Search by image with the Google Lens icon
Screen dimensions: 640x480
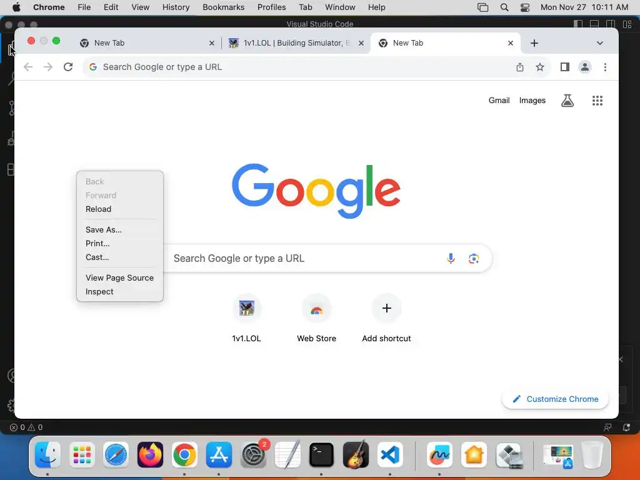click(x=474, y=258)
